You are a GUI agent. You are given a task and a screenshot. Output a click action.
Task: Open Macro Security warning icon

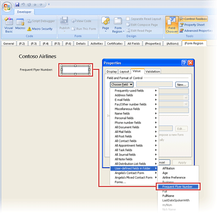tap(29, 29)
